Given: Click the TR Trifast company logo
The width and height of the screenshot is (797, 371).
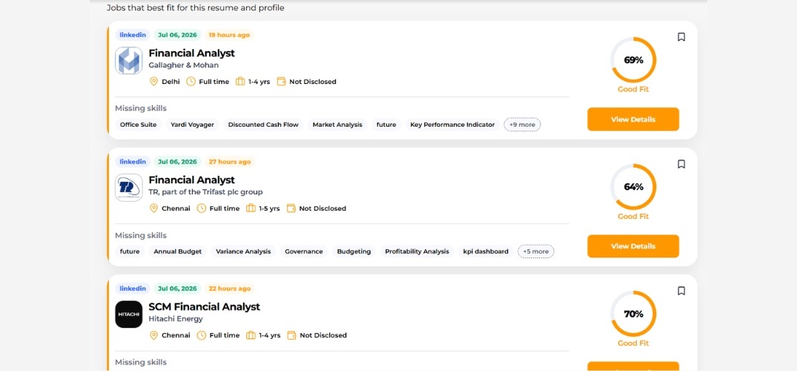Looking at the screenshot, I should pos(128,187).
